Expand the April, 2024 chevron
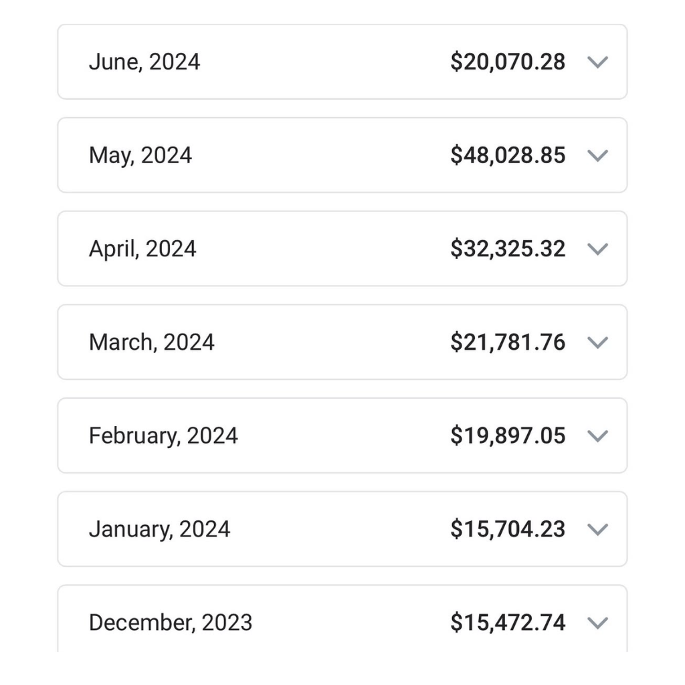 point(597,249)
